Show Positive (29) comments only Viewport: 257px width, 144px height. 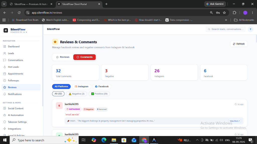click(99, 94)
